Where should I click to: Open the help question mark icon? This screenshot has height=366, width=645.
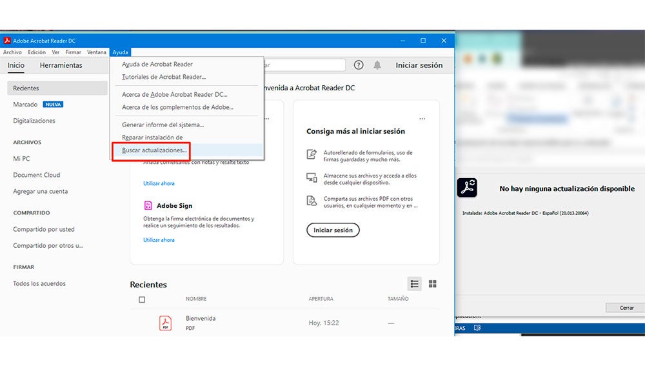click(x=359, y=65)
